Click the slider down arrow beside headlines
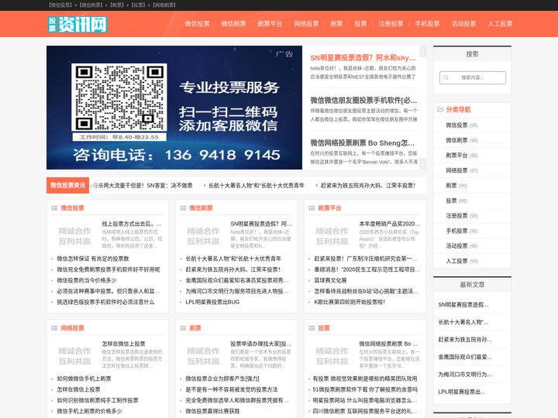The height and width of the screenshot is (418, 558). pos(423,163)
